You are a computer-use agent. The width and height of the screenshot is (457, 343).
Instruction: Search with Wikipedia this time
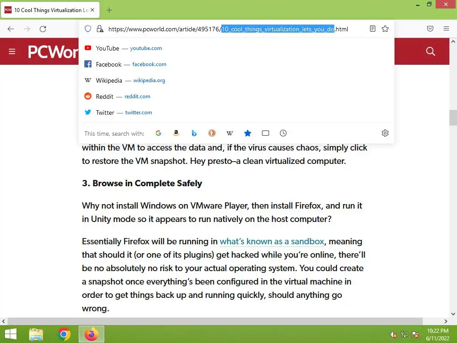[x=230, y=133]
